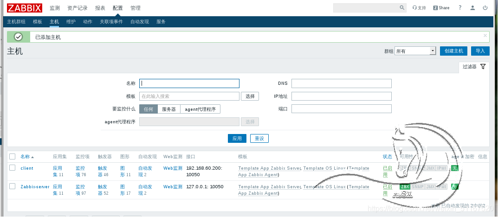
Task: Open client Web监测 link
Action: click(x=173, y=168)
